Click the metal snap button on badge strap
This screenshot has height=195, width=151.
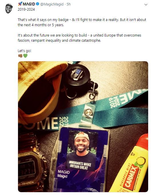(x=89, y=112)
